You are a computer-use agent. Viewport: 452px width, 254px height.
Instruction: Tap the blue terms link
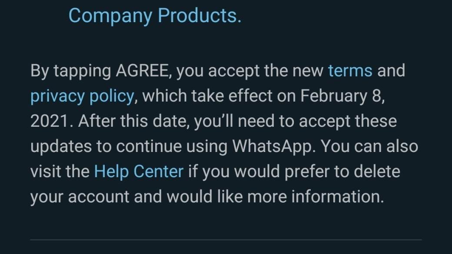pos(350,71)
